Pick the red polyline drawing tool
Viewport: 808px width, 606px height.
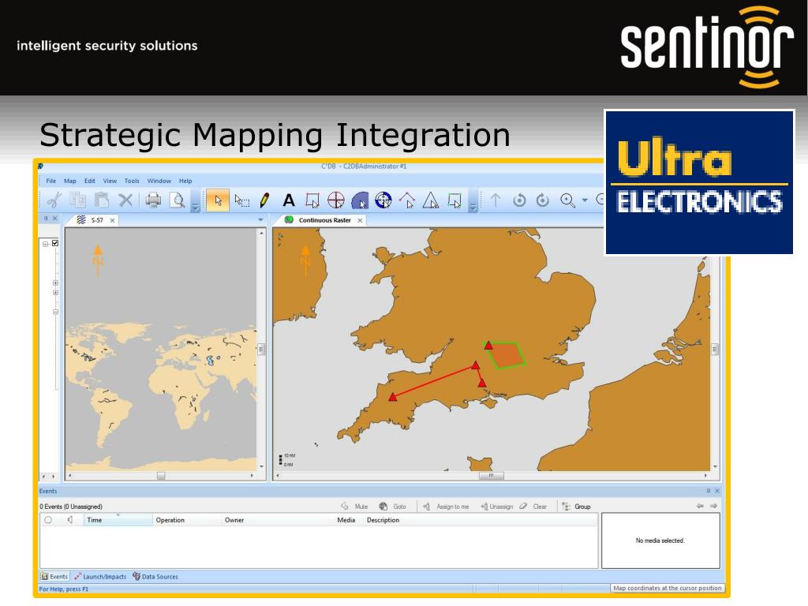(x=407, y=200)
